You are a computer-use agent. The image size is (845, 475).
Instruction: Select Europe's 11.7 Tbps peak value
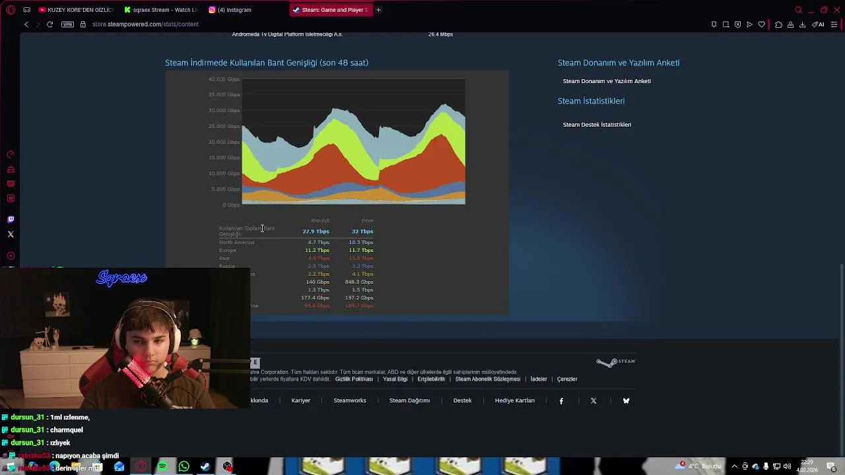pos(361,251)
